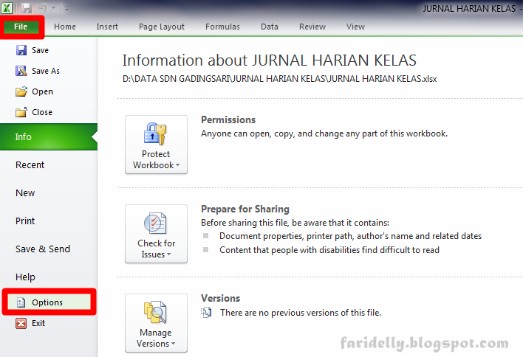The height and width of the screenshot is (357, 523).
Task: Open the File tab
Action: pyautogui.click(x=21, y=27)
